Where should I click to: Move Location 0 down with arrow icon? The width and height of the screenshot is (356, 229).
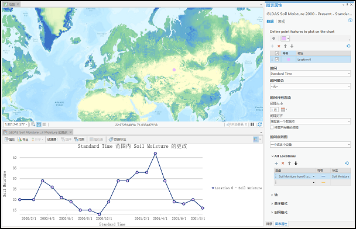(292, 46)
